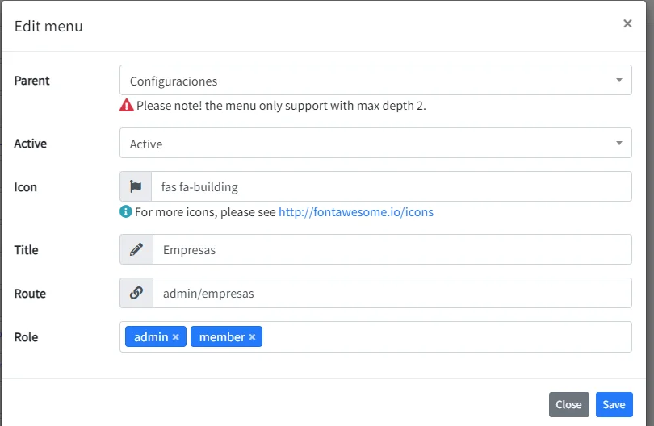Remove the admin role tag

(175, 336)
